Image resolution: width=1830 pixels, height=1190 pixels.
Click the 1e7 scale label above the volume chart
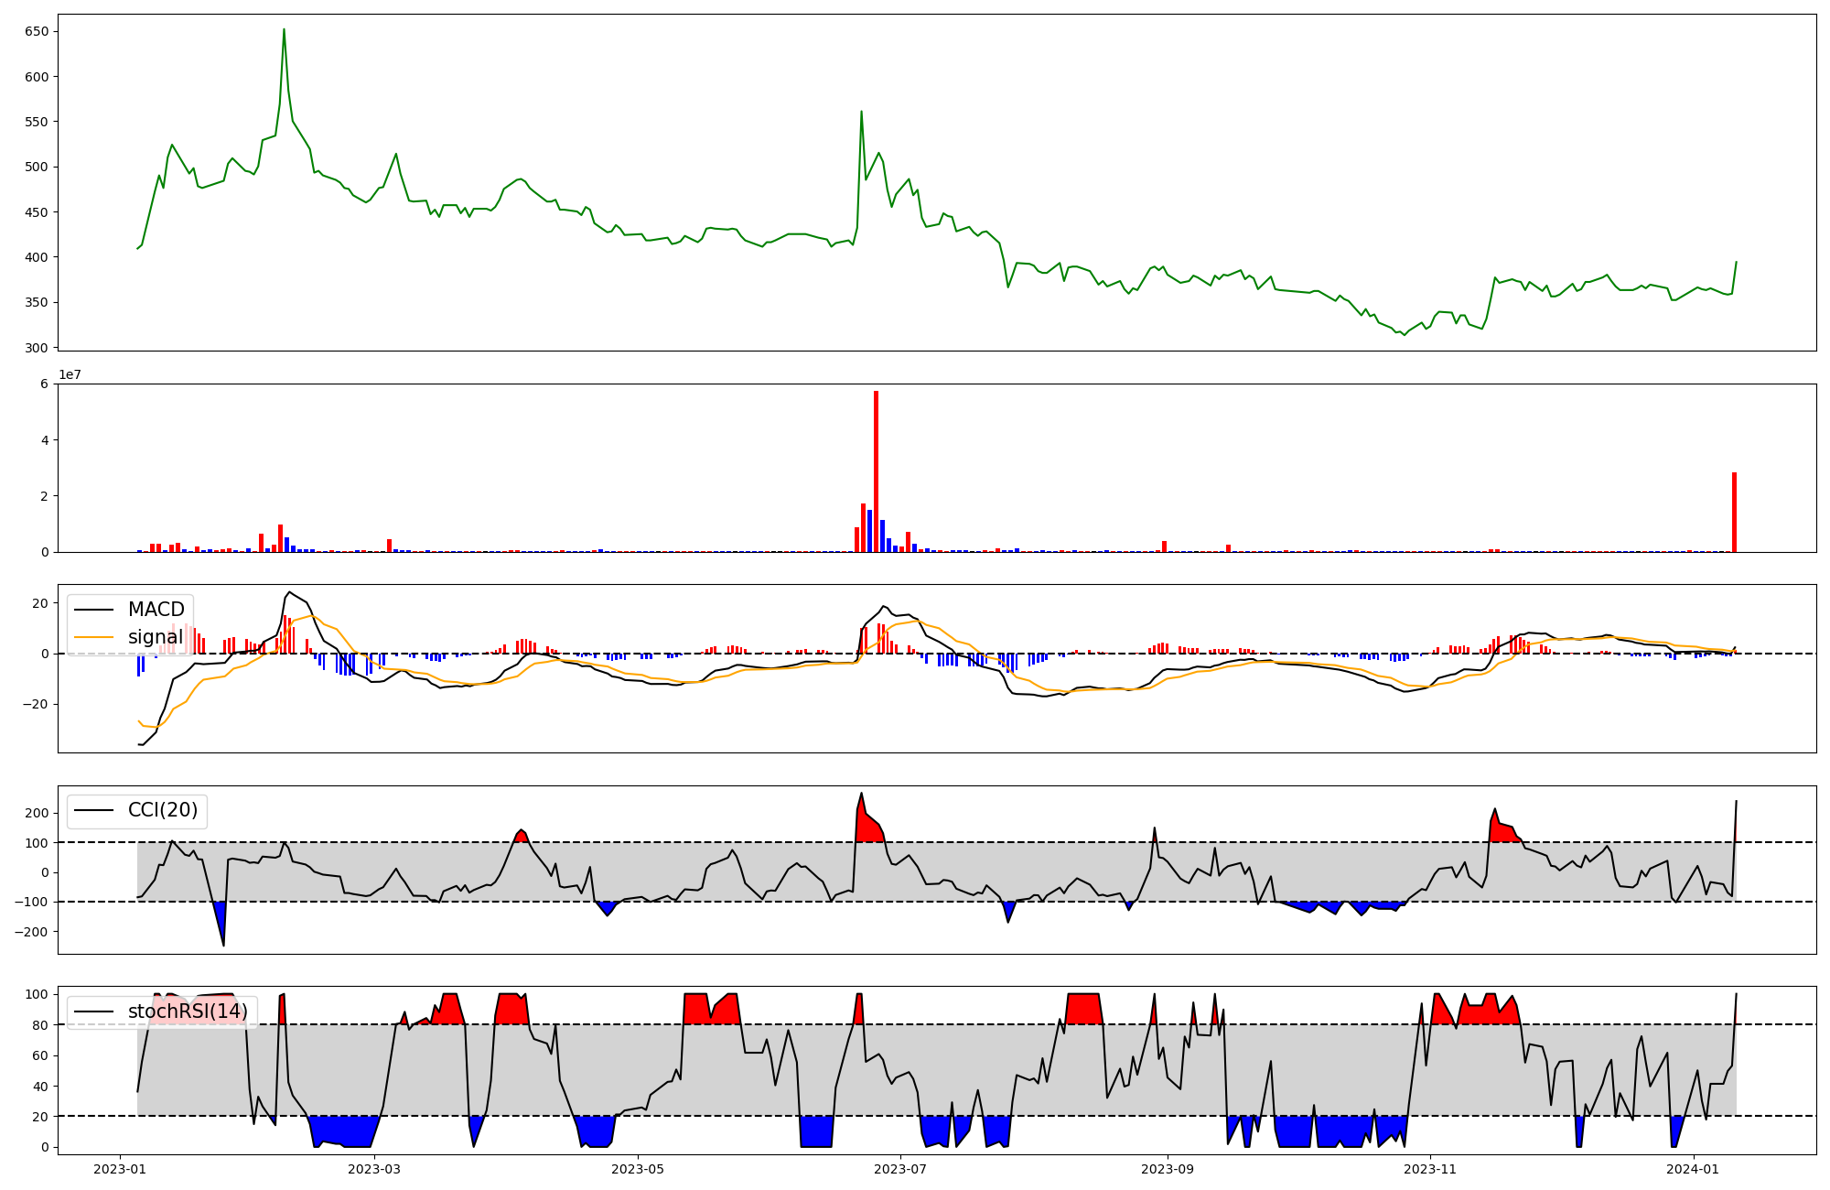pos(70,374)
